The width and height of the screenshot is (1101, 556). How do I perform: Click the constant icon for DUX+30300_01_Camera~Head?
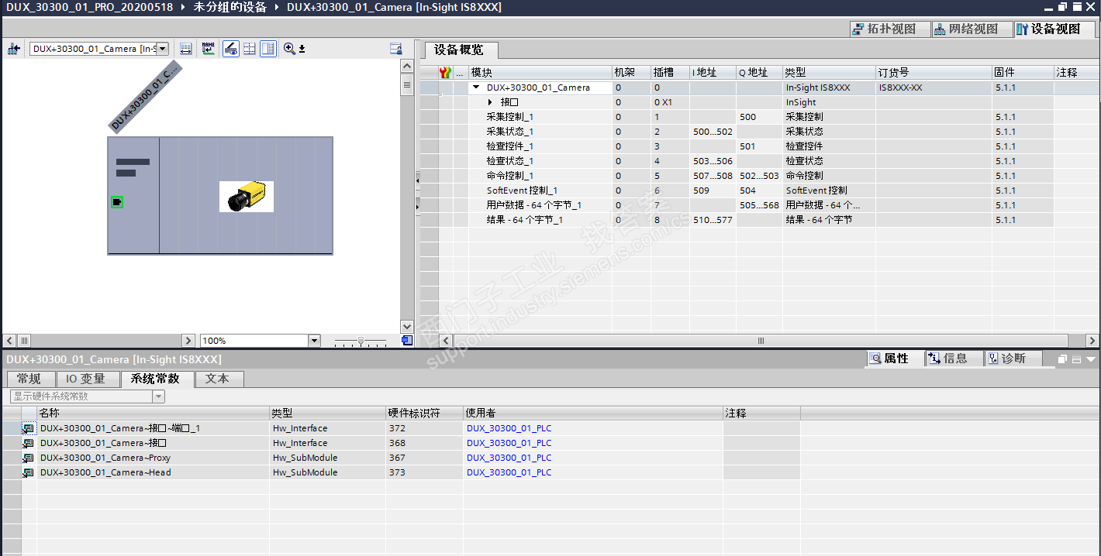pos(28,472)
